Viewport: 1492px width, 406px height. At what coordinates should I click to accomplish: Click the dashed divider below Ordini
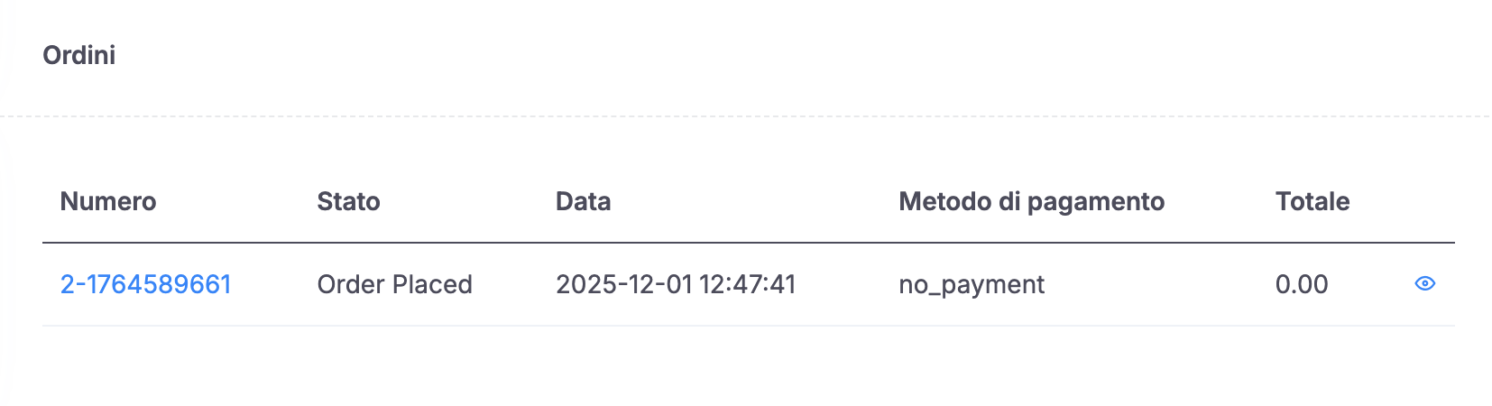pyautogui.click(x=746, y=116)
